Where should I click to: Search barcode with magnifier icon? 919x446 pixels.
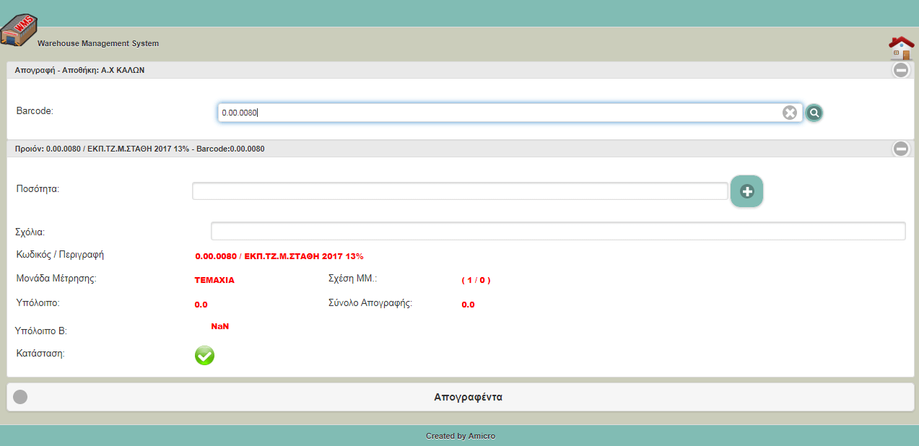814,113
